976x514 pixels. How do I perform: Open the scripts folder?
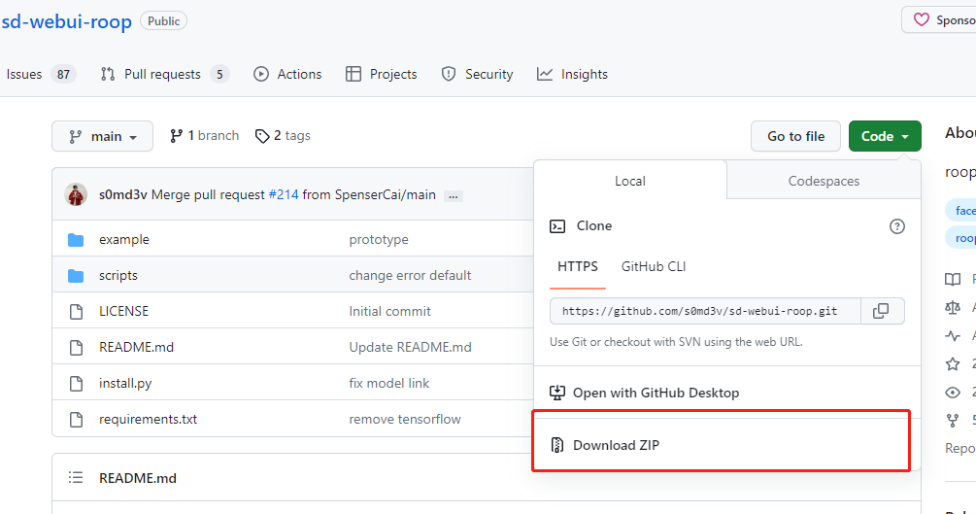pos(118,275)
